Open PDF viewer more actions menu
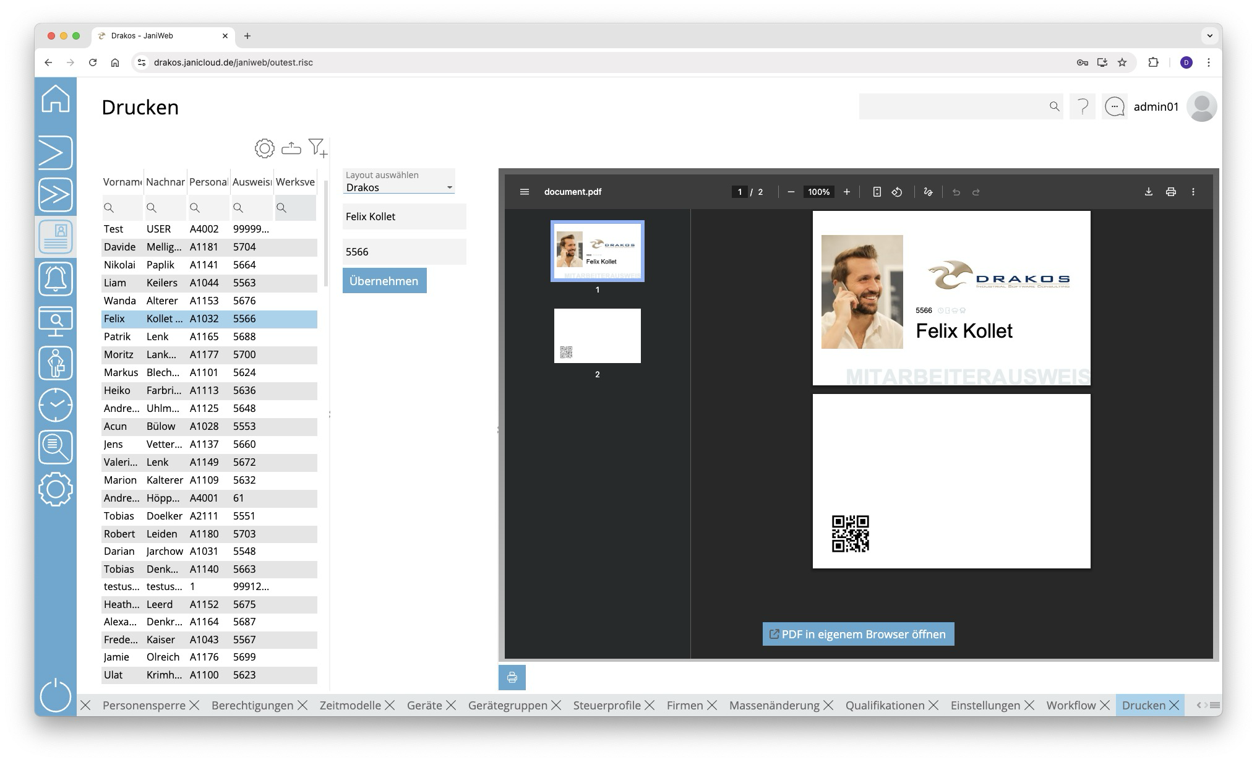Viewport: 1257px width, 762px height. (x=1193, y=192)
